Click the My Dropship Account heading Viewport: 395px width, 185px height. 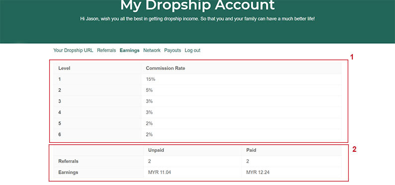[197, 5]
